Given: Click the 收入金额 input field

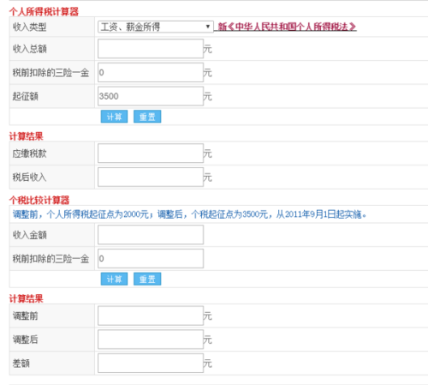Looking at the screenshot, I should coord(151,235).
